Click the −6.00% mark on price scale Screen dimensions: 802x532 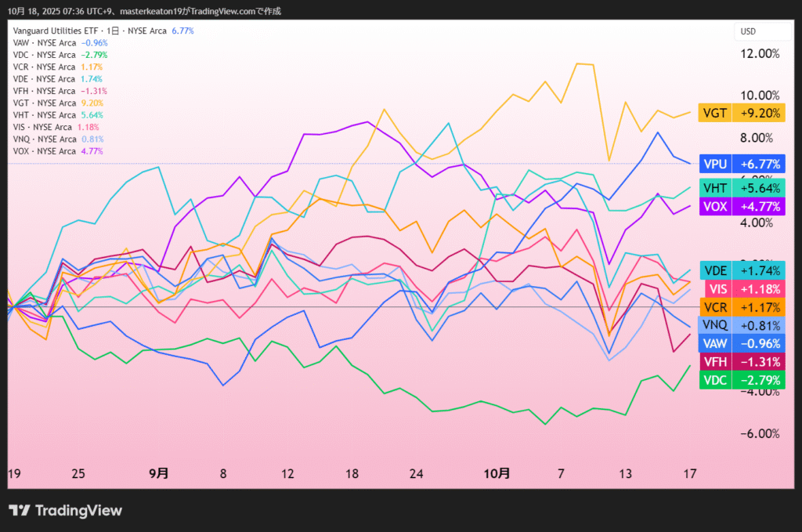pos(758,434)
